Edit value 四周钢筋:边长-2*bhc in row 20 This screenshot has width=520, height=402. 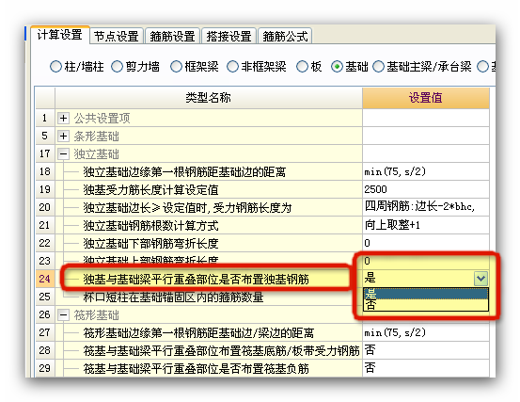pyautogui.click(x=426, y=207)
